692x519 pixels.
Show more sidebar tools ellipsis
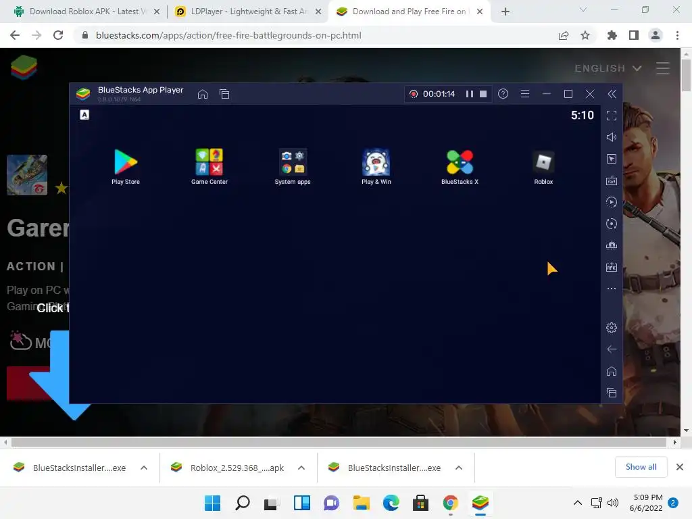(x=611, y=289)
